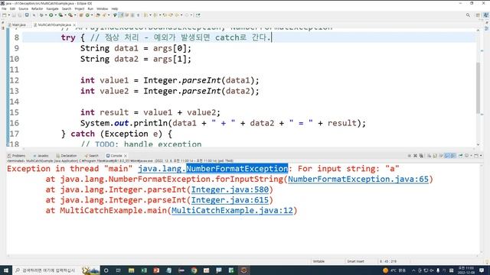Open the Display Selected Console dropdown
Screen dimensions: 490x275
coord(471,155)
